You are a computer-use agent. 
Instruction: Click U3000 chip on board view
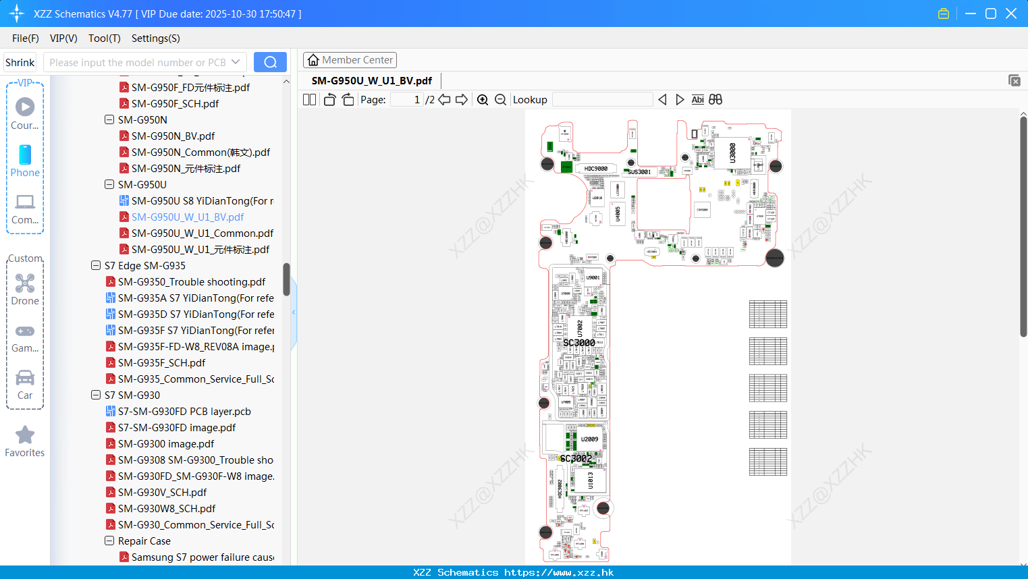[x=733, y=153]
